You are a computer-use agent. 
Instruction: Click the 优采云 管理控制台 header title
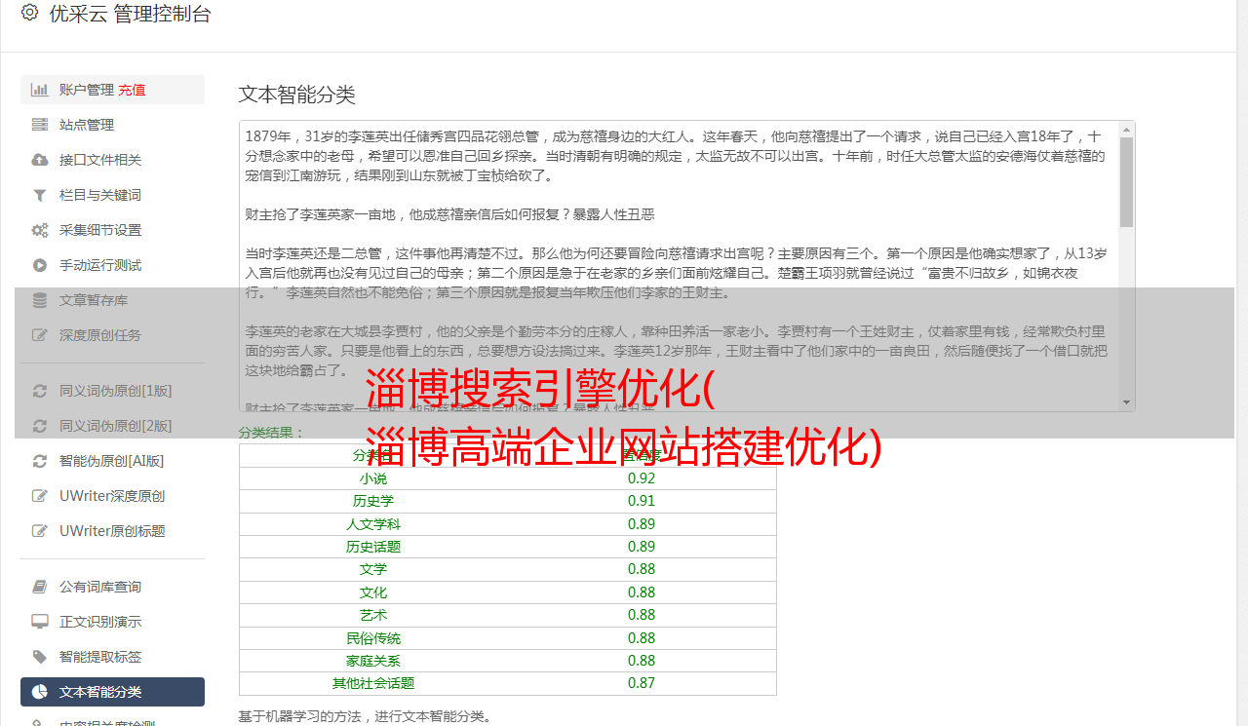[130, 14]
